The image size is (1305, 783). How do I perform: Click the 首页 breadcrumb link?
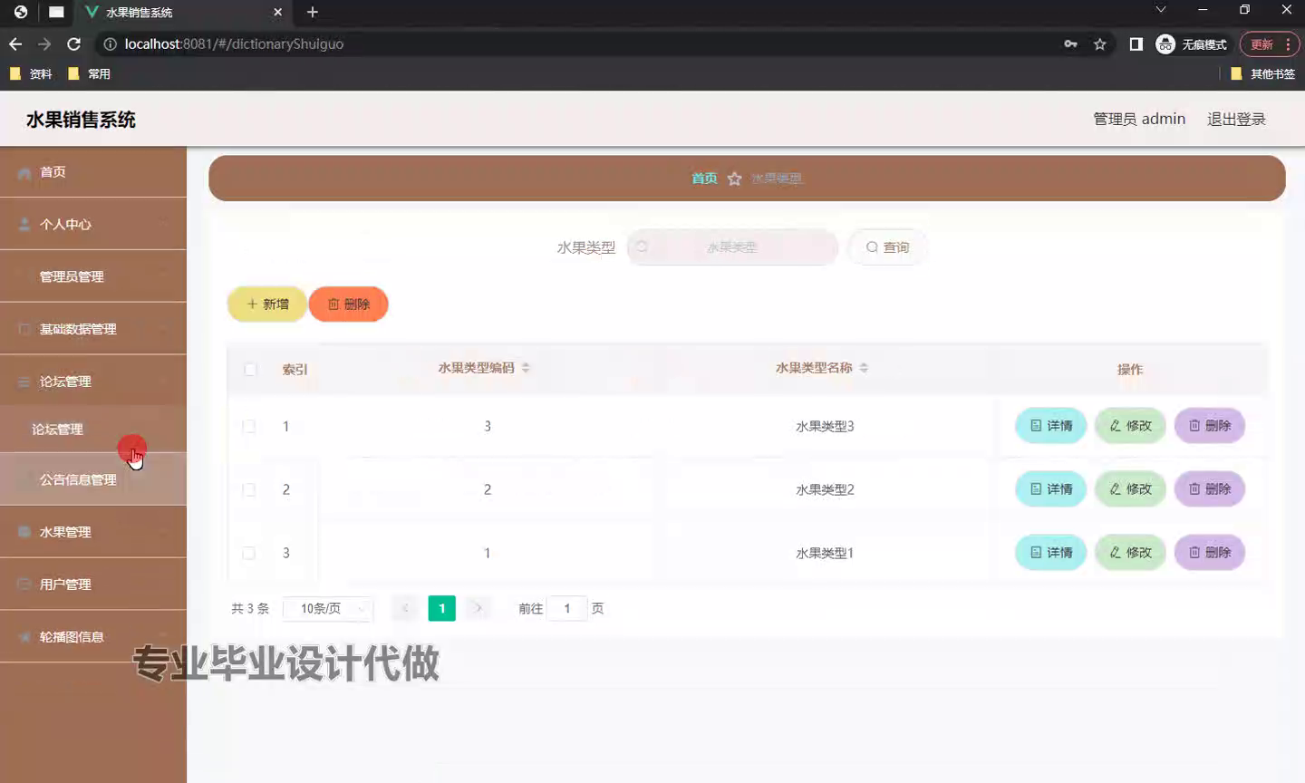point(704,179)
